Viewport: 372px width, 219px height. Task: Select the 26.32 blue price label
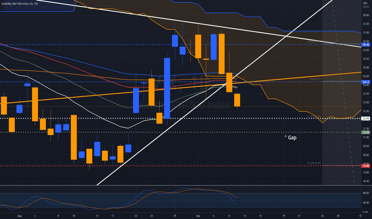coord(366,45)
